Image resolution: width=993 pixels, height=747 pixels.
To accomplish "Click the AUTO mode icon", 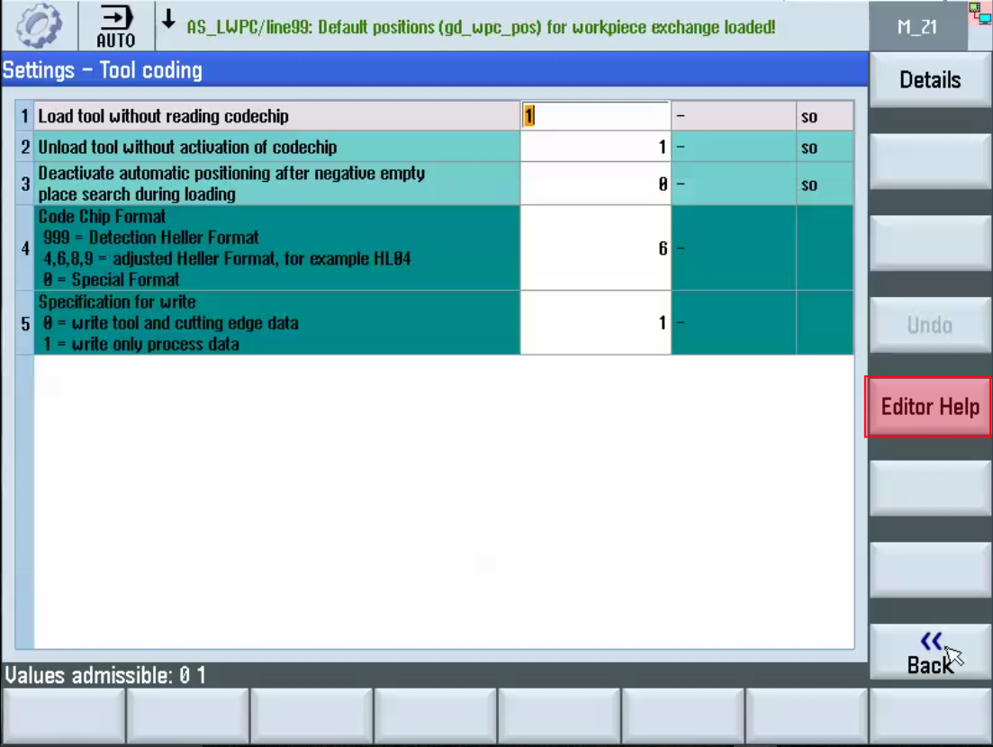I will tap(115, 26).
